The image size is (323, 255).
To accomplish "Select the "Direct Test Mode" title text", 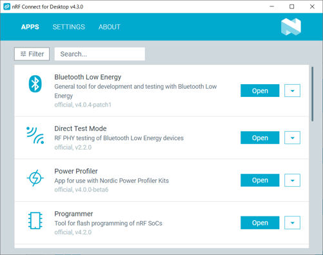I will pos(81,128).
